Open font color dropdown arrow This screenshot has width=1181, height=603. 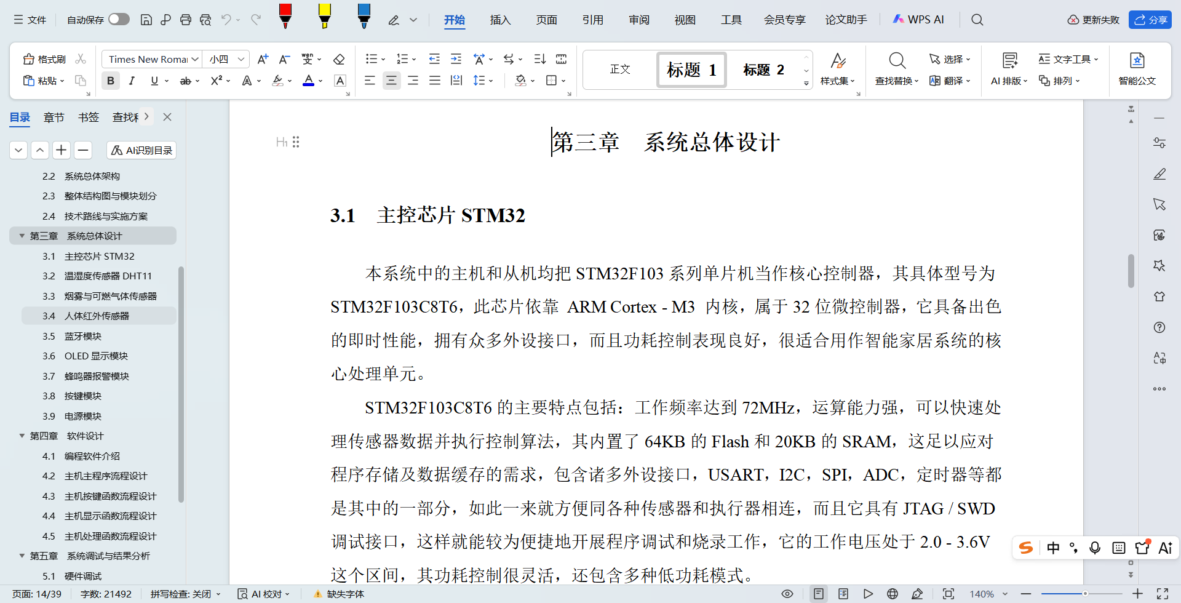click(x=320, y=81)
